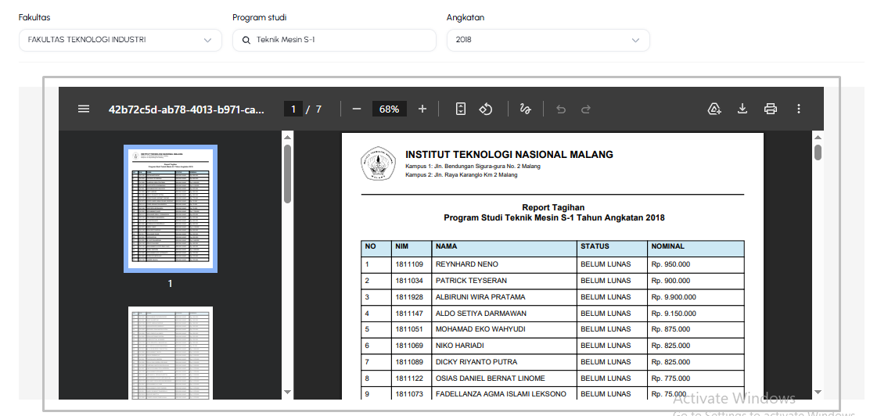The width and height of the screenshot is (888, 416).
Task: Select the draw annotation tool
Action: (x=525, y=109)
